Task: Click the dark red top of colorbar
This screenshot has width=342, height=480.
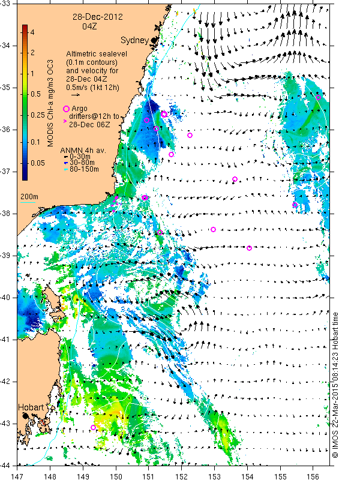Action: (x=25, y=27)
